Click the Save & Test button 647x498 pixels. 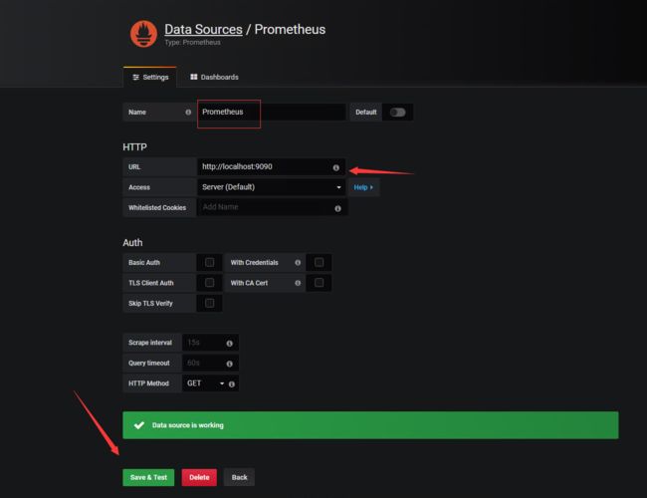pos(148,477)
